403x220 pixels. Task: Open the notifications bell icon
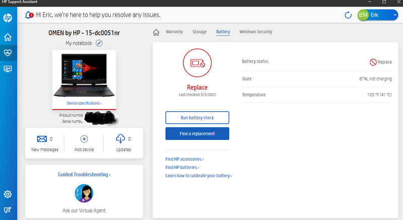29,15
